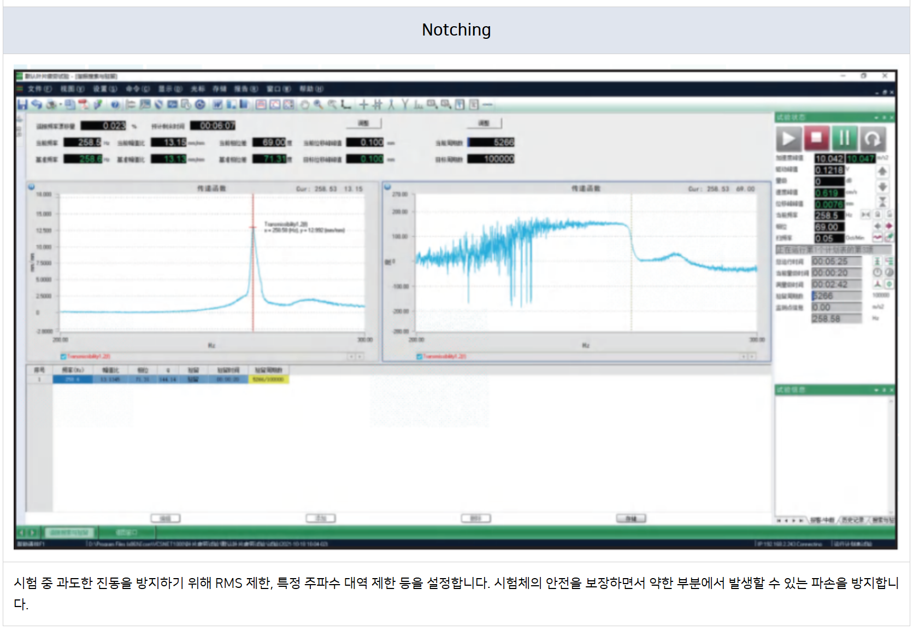Open the 文件(F) File menu
The height and width of the screenshot is (630, 913).
pos(39,89)
